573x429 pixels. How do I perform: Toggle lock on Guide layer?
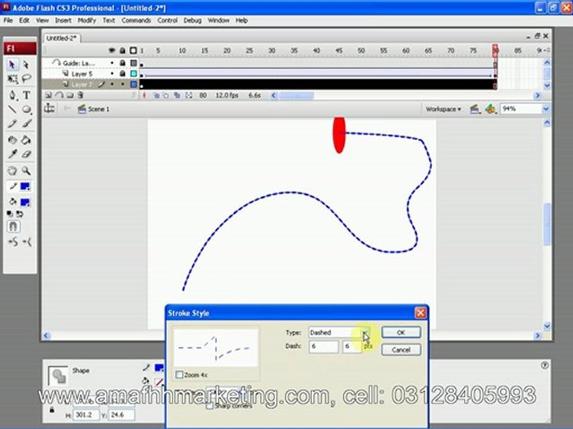(122, 63)
